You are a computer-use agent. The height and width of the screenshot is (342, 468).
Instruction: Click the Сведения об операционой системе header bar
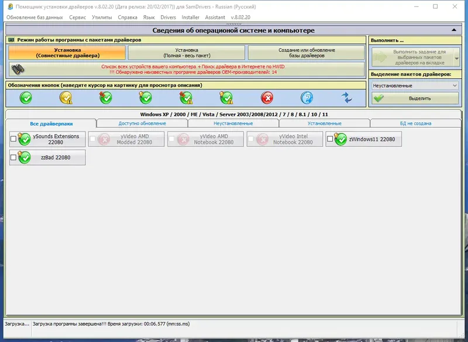tap(233, 30)
